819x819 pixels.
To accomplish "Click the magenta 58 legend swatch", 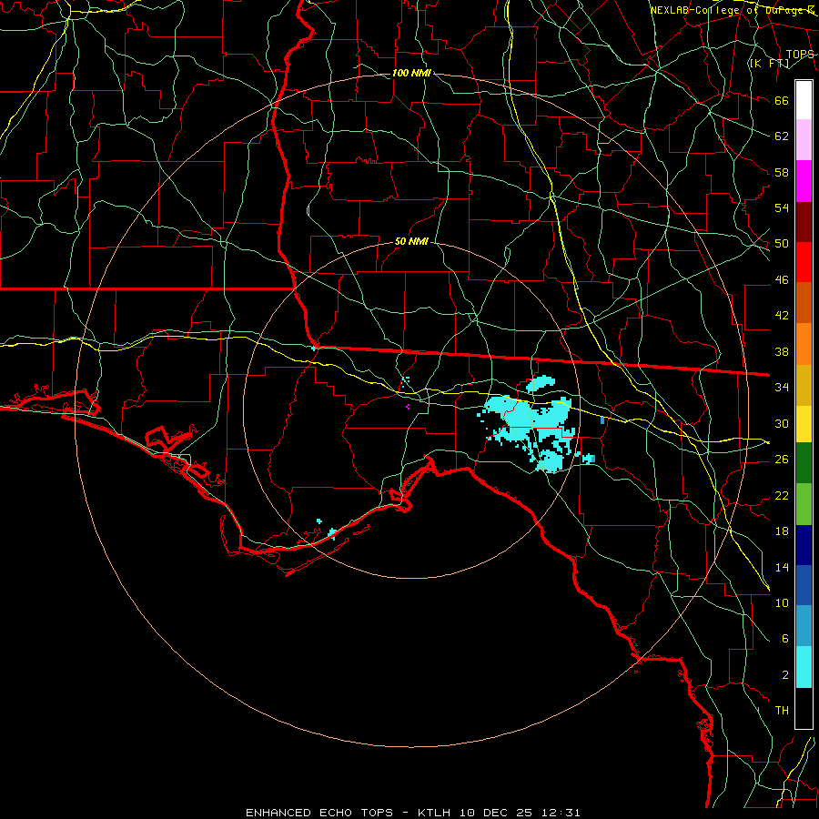I will [x=804, y=181].
